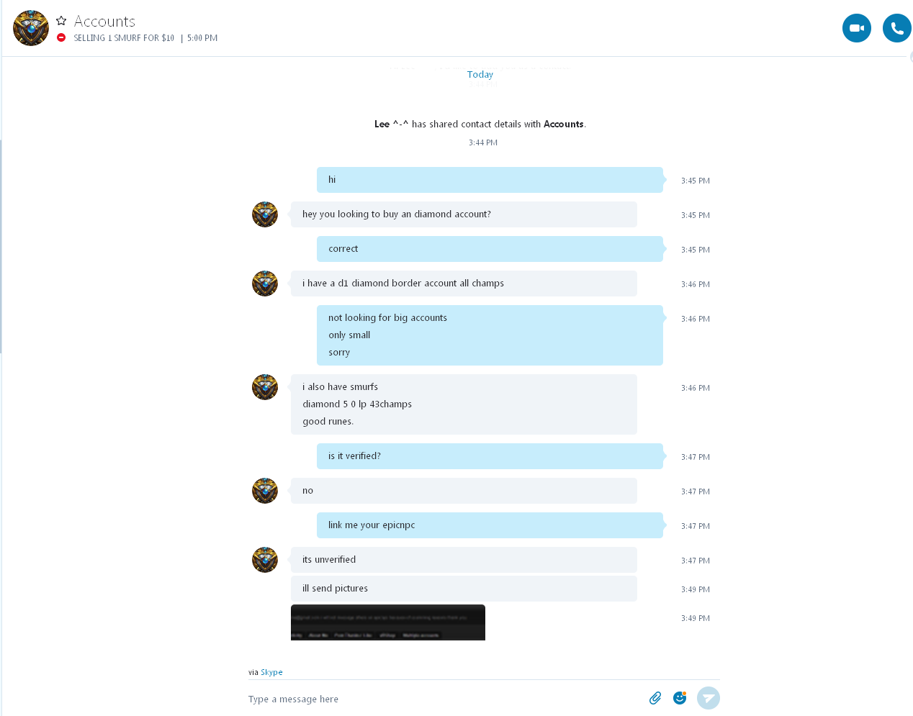Click the 'SELLING 1 SMURF FOR $10' mood text

124,38
